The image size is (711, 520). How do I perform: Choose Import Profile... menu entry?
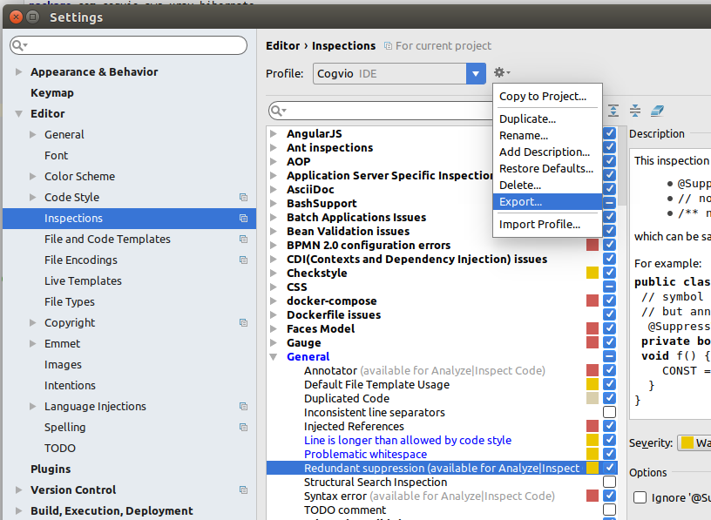(x=547, y=225)
